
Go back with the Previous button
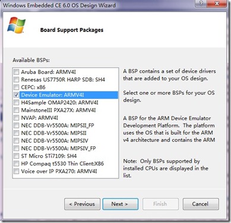tap(82, 204)
